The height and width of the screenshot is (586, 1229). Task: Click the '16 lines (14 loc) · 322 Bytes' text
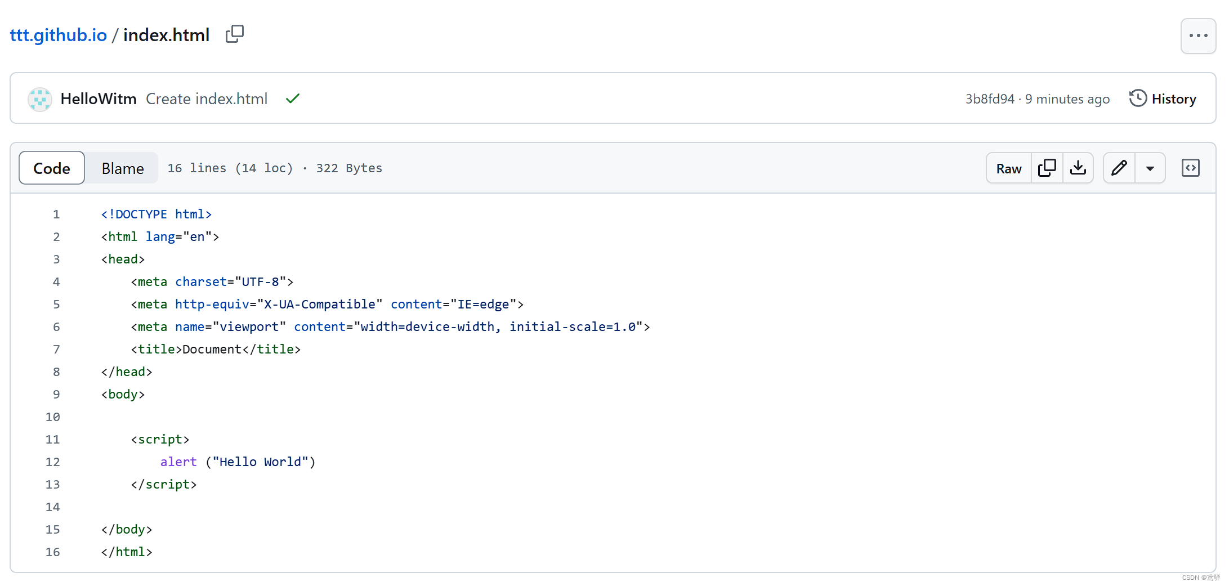[275, 168]
